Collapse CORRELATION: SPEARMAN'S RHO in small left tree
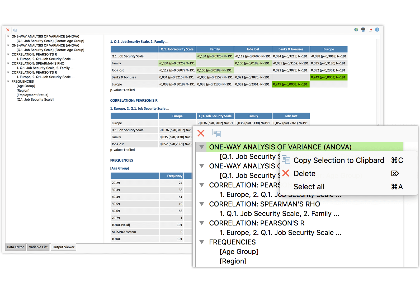The width and height of the screenshot is (420, 292). (x=8, y=63)
